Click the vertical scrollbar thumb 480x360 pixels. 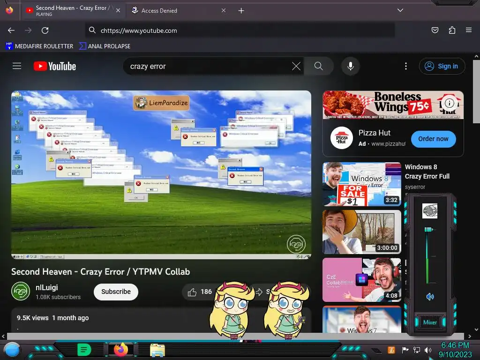tap(476, 92)
